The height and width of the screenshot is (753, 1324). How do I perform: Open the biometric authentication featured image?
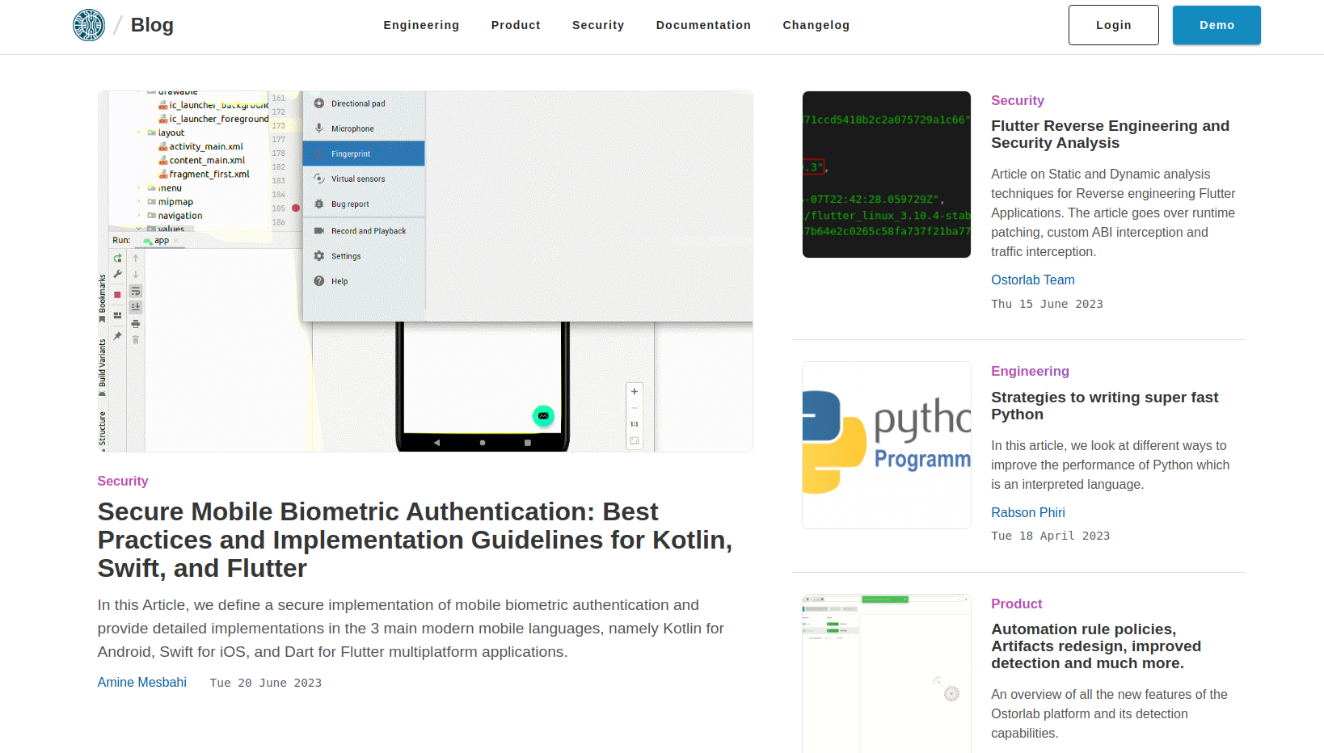425,271
